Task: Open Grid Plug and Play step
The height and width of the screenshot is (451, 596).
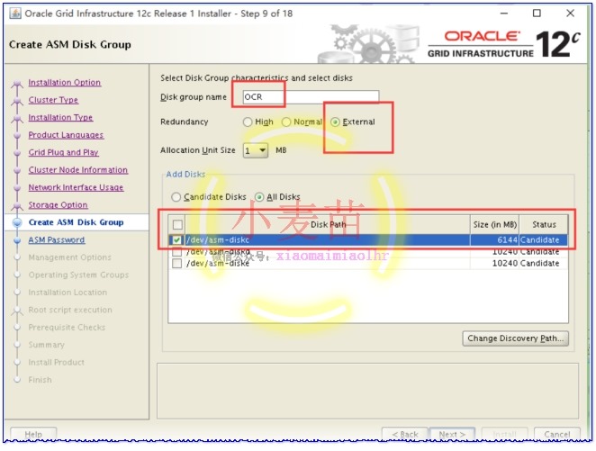Action: (x=64, y=152)
